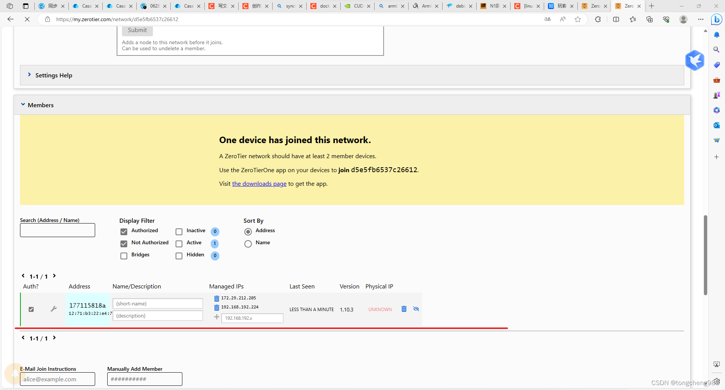Open a new browser tab
725x390 pixels.
pyautogui.click(x=651, y=6)
